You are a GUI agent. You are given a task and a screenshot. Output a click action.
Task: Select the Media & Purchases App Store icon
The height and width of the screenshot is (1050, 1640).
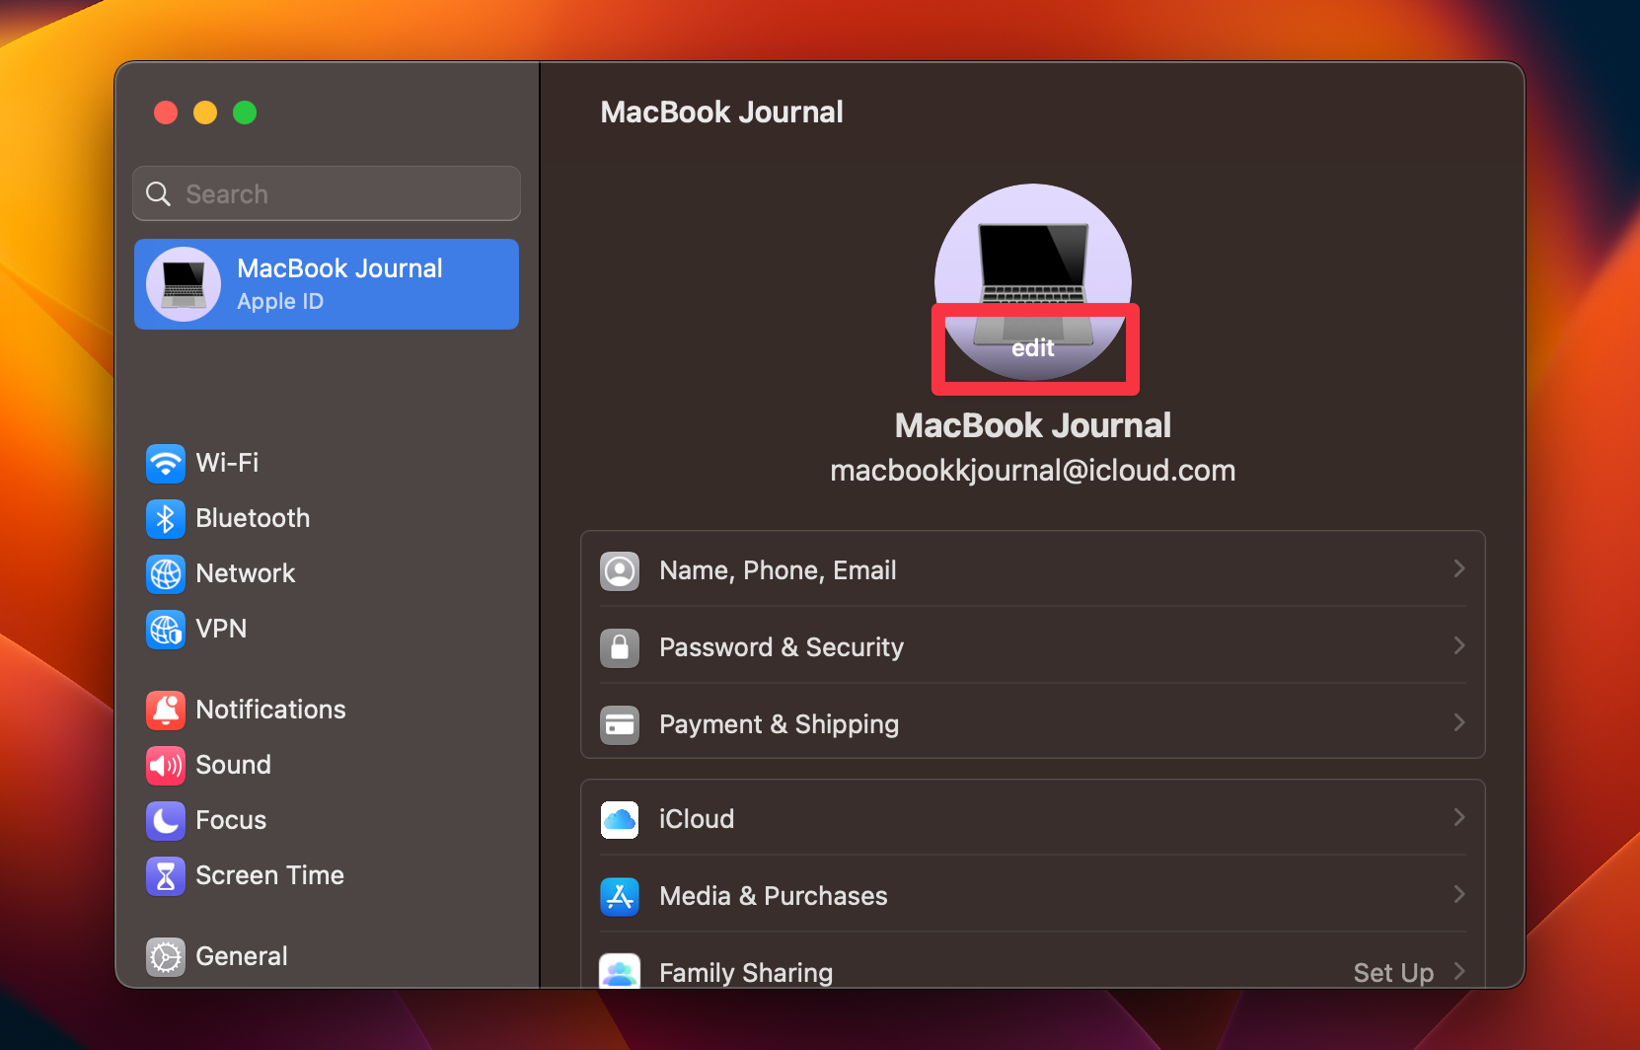(x=620, y=896)
